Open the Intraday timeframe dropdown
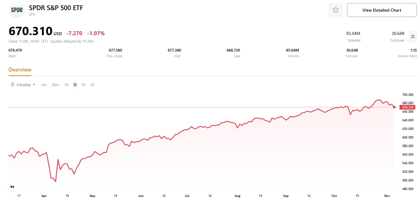419x202 pixels. click(24, 85)
